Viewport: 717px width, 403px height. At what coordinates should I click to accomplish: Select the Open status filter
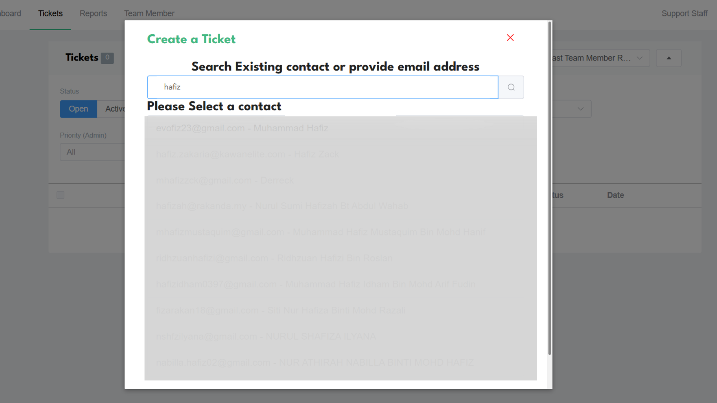(x=78, y=109)
